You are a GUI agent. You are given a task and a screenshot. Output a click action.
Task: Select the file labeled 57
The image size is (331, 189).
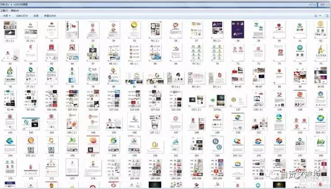coord(196,30)
